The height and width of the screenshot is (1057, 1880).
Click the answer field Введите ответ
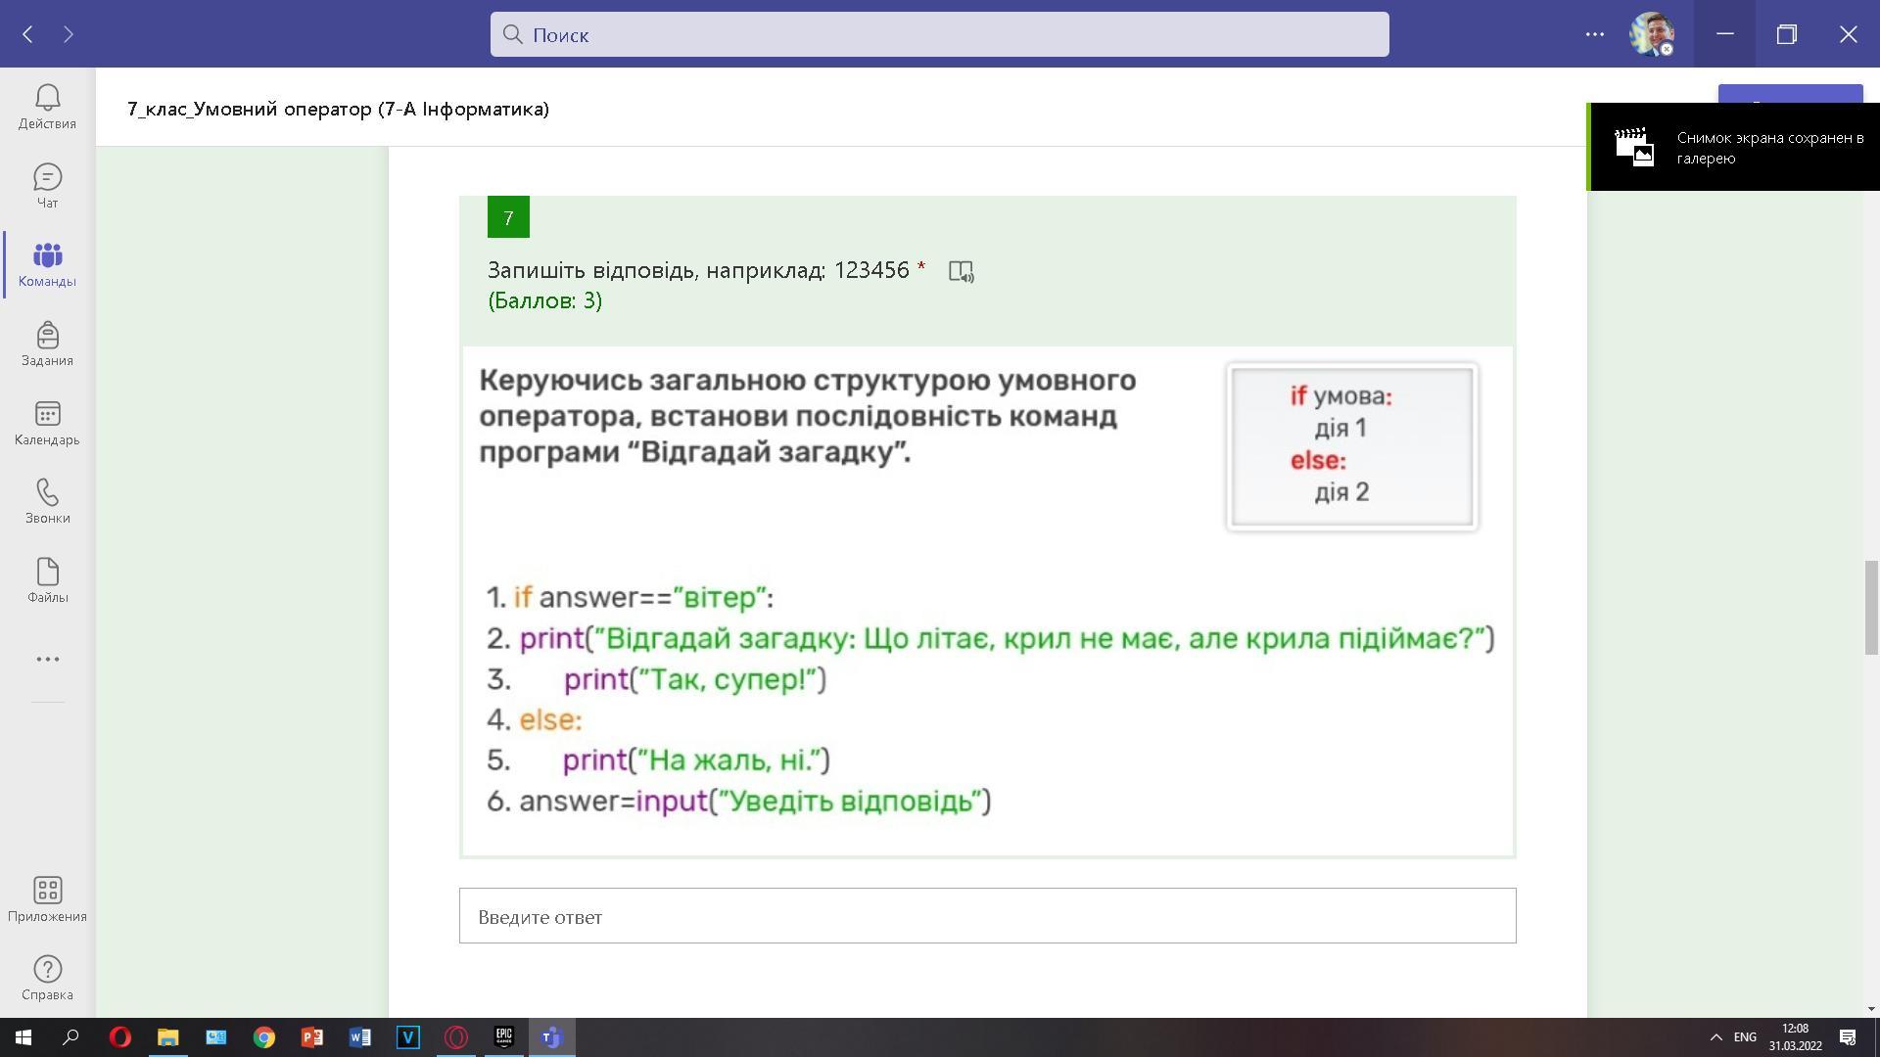click(x=987, y=916)
